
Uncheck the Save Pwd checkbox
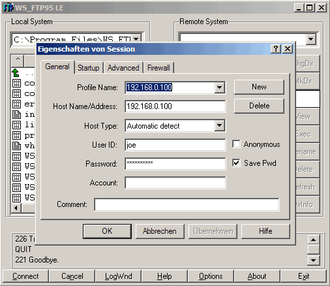point(236,163)
